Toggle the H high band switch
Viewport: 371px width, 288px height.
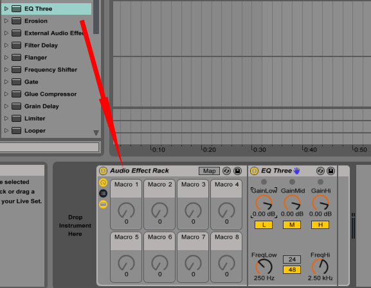click(320, 224)
